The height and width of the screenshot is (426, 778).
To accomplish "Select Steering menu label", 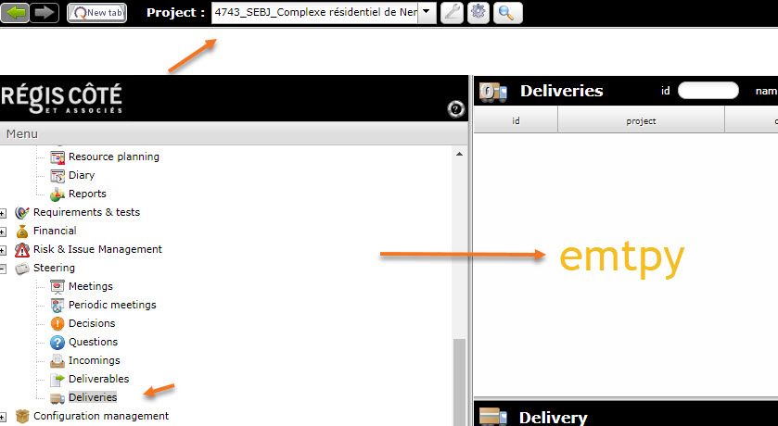I will [54, 268].
